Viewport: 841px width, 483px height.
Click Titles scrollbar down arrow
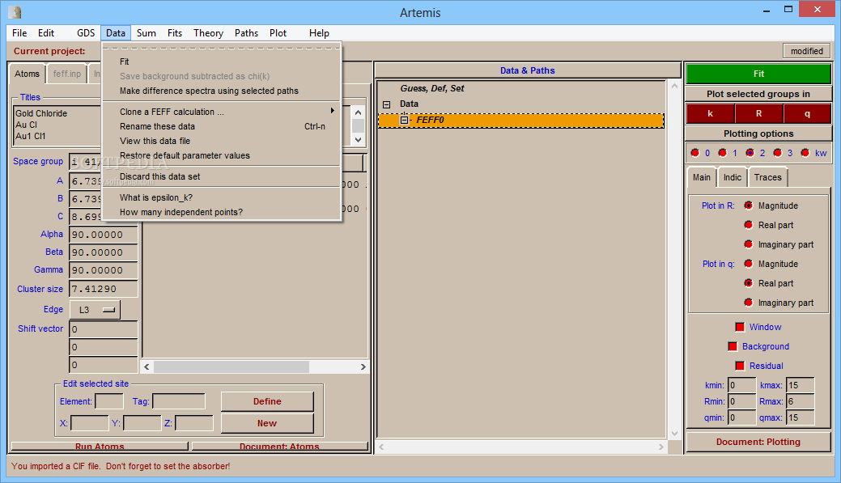359,139
